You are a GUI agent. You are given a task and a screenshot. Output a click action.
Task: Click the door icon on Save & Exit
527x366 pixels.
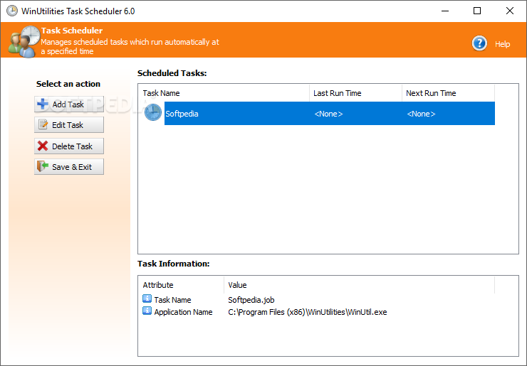[43, 166]
